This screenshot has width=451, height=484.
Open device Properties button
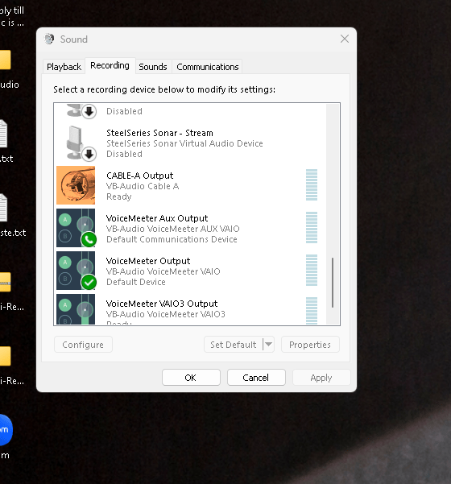tap(310, 345)
